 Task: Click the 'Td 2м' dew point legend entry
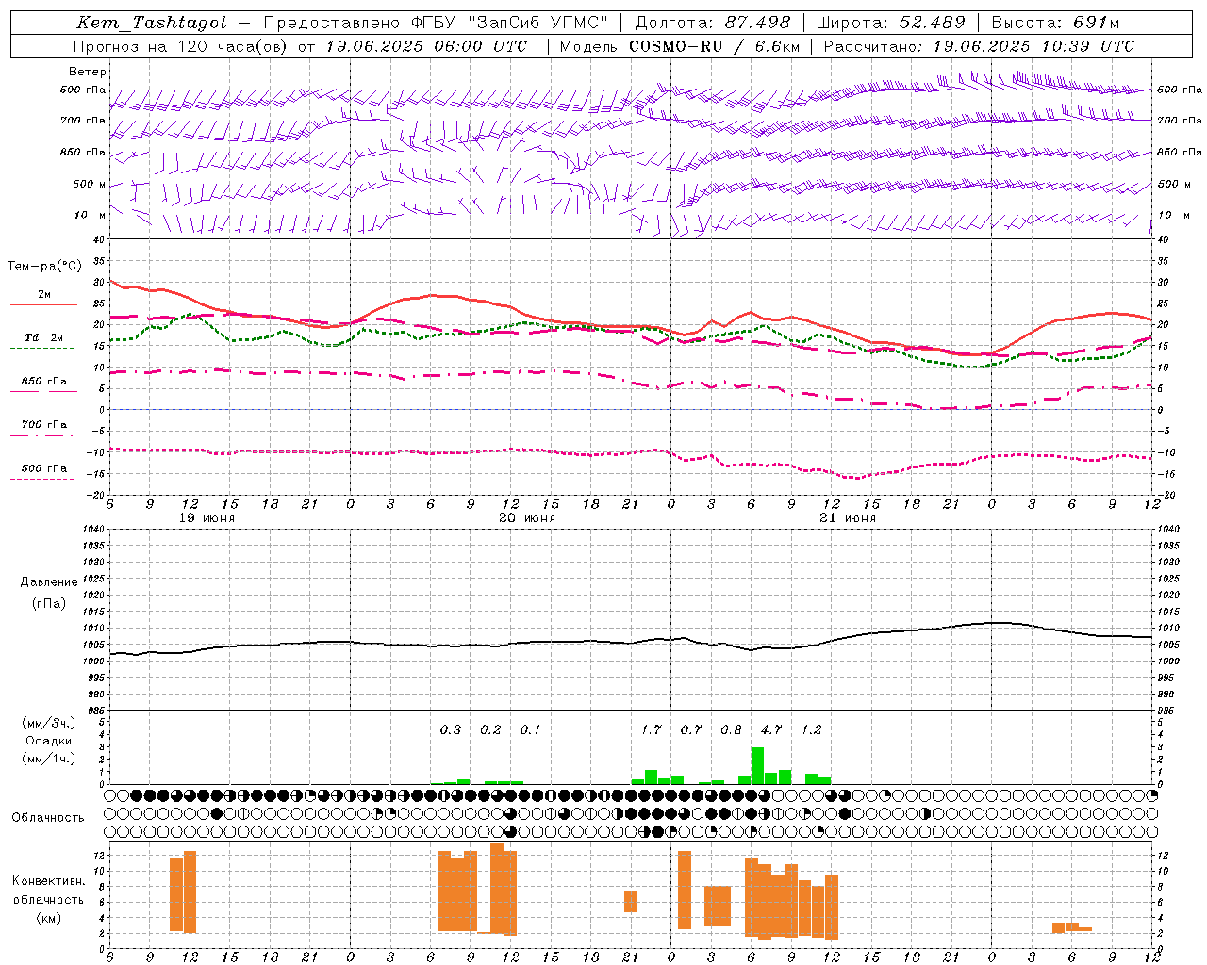coord(44,337)
